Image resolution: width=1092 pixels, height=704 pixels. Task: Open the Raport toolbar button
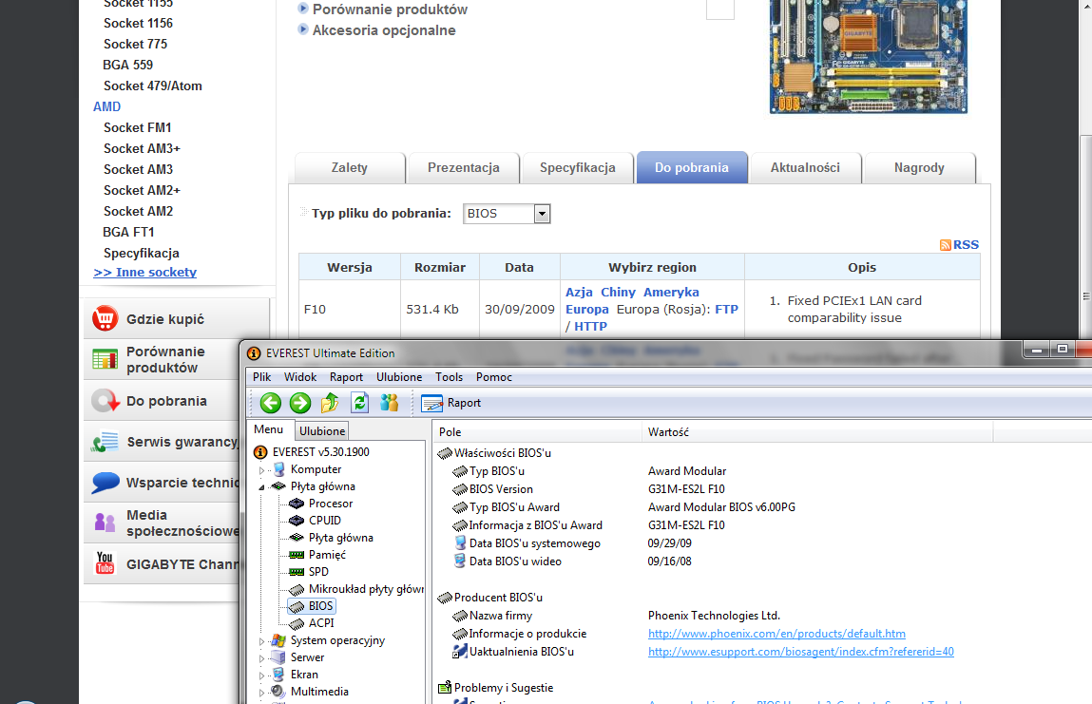coord(451,403)
